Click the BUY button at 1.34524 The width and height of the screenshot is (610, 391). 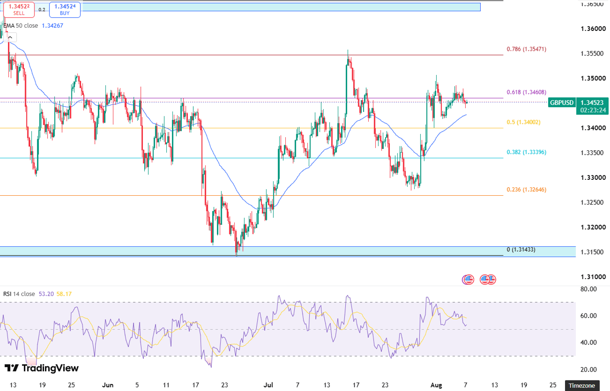65,9
